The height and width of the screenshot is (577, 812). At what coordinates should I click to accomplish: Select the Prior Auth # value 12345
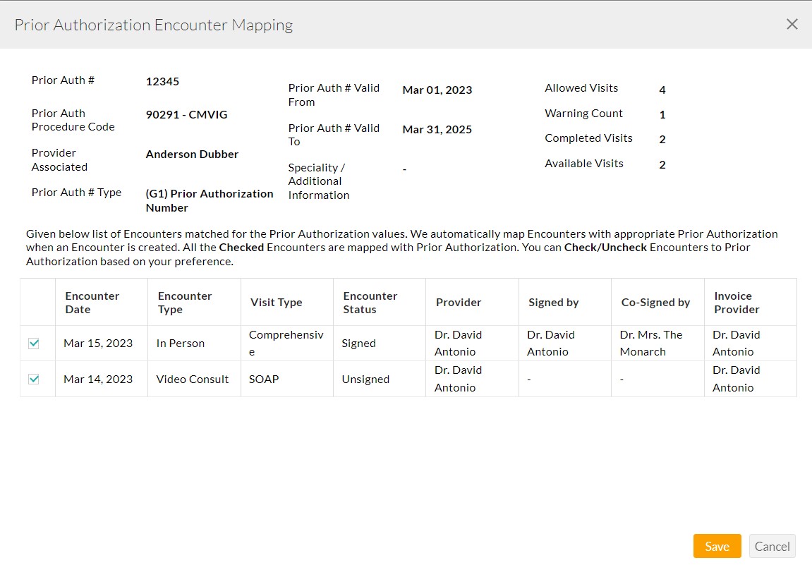click(162, 81)
